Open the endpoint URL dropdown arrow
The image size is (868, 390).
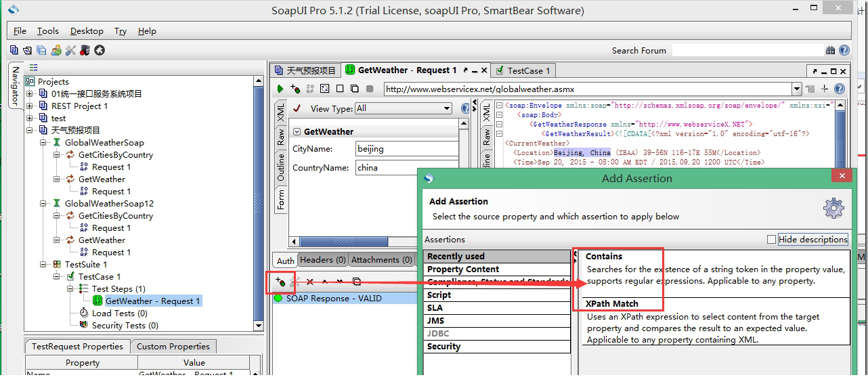coord(797,89)
